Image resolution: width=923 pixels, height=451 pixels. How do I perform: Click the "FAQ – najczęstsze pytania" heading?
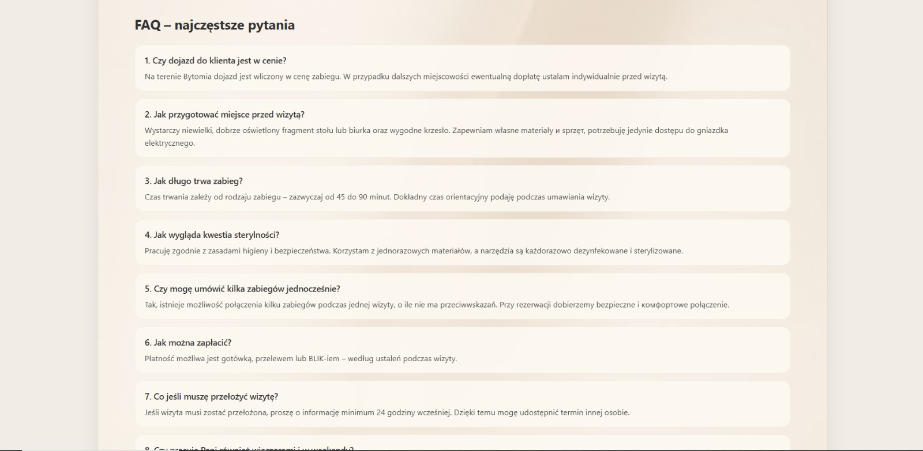point(215,25)
